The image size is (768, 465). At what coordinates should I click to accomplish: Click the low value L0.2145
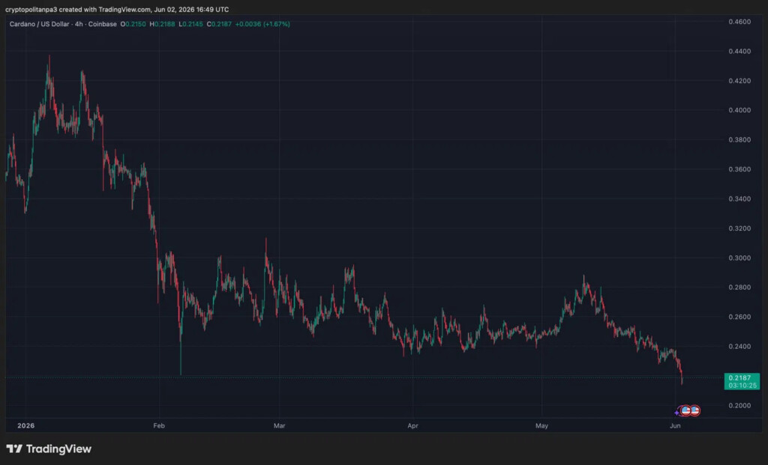[x=190, y=24]
